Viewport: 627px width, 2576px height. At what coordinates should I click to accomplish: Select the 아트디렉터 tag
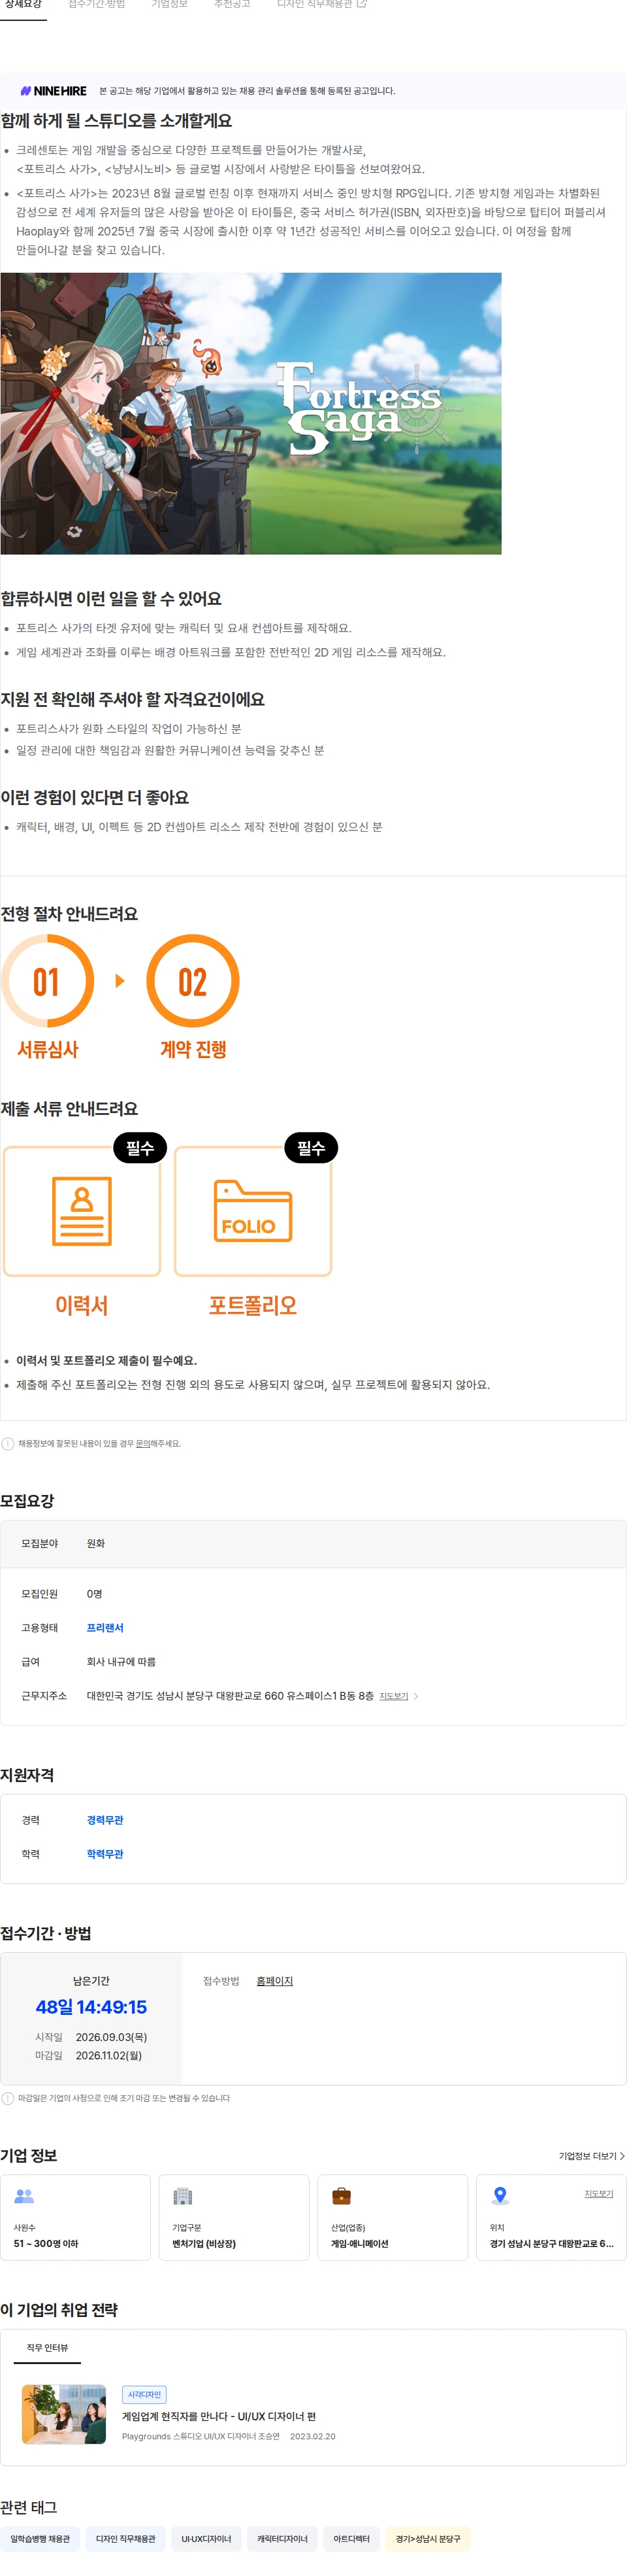(351, 2539)
